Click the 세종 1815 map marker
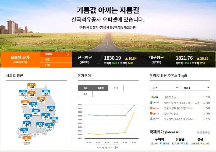Screen dimensions: 216x152 coord(33,105)
